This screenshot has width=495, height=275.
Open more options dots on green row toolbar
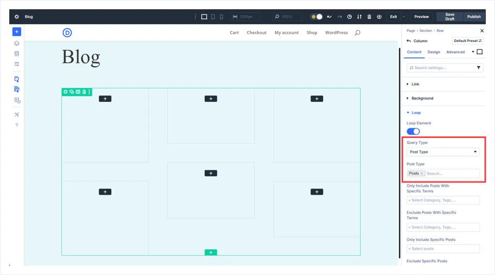point(89,92)
